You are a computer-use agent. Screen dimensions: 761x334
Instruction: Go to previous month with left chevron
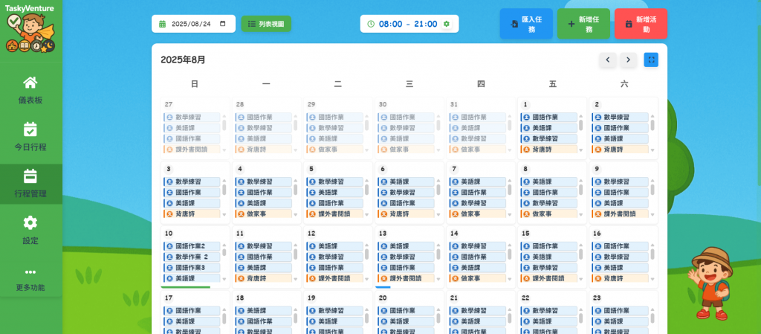608,60
